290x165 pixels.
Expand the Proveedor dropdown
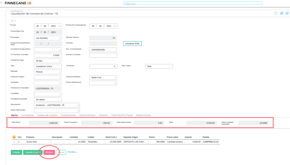[x=60, y=38]
